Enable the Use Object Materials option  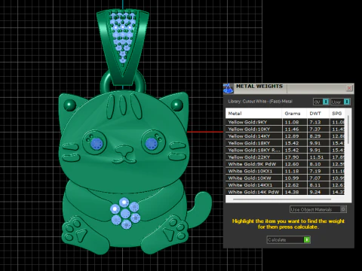pos(318,209)
